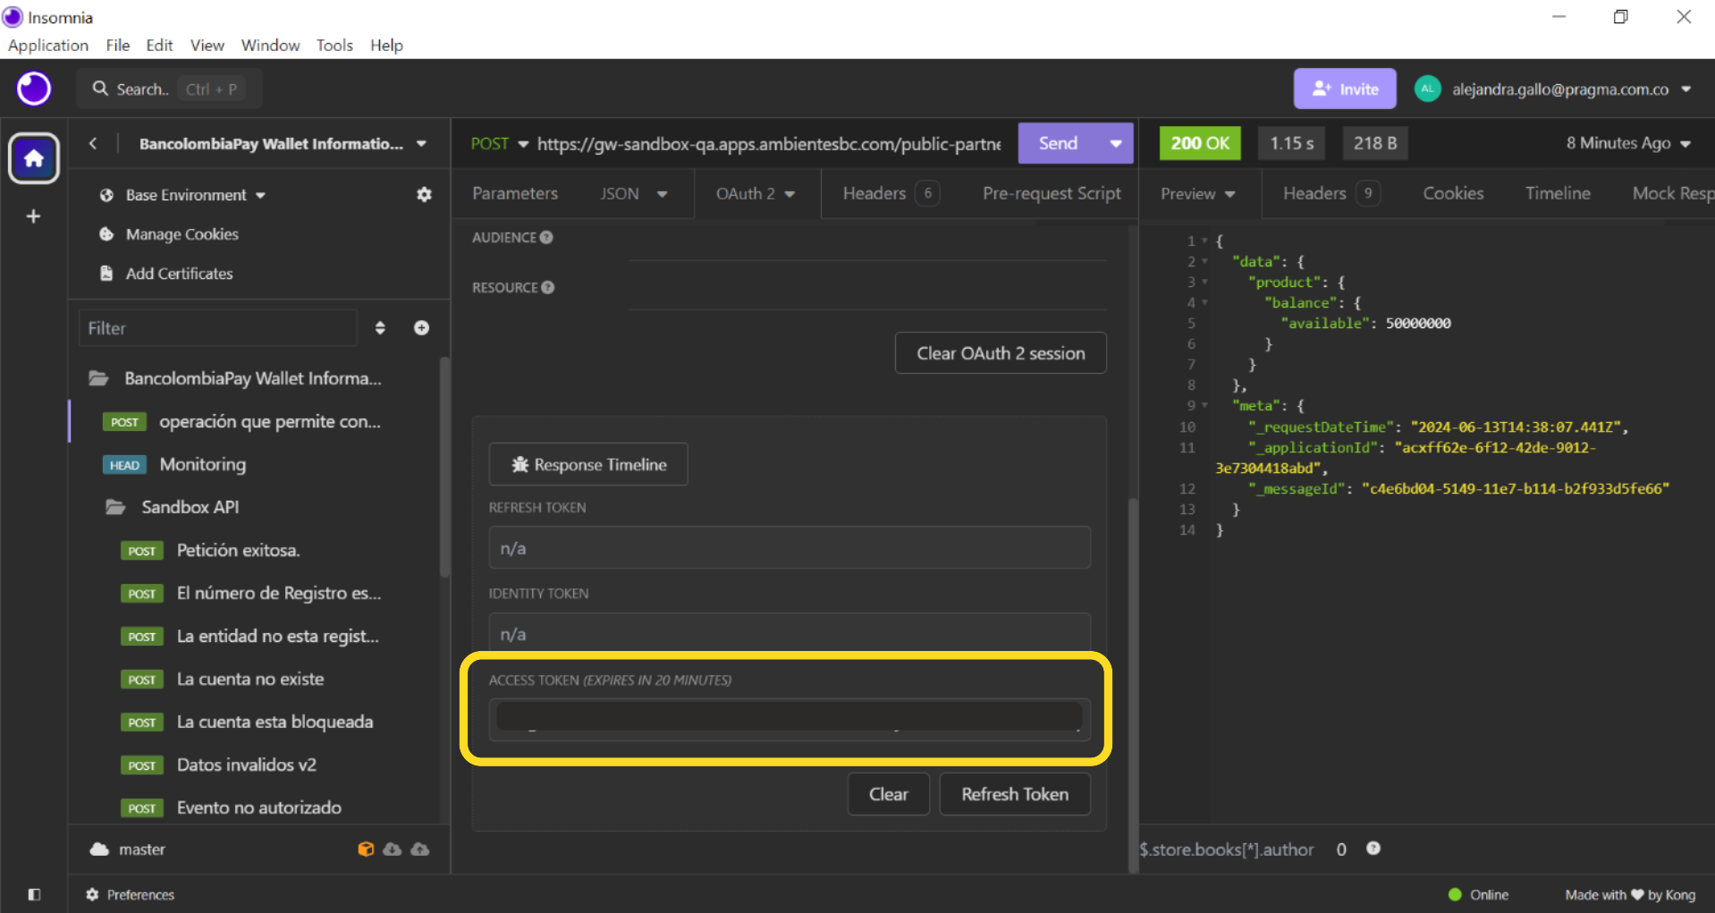Open the Tools menu
The height and width of the screenshot is (913, 1715).
pyautogui.click(x=334, y=45)
